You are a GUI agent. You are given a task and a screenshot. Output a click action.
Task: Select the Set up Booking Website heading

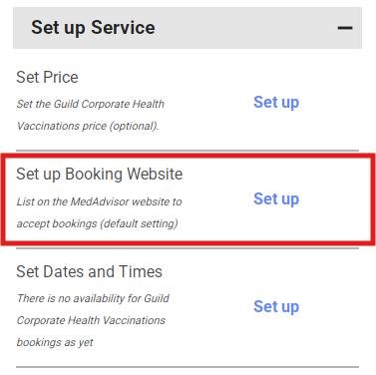tap(100, 175)
